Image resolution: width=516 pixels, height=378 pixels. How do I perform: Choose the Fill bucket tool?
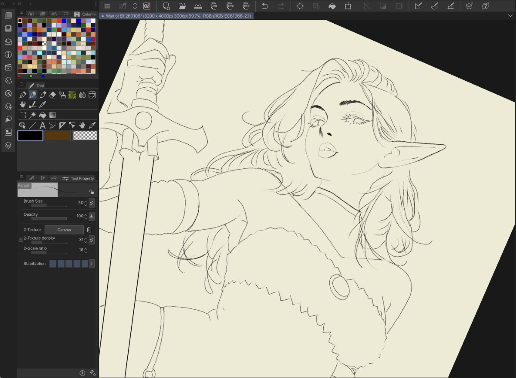point(43,115)
